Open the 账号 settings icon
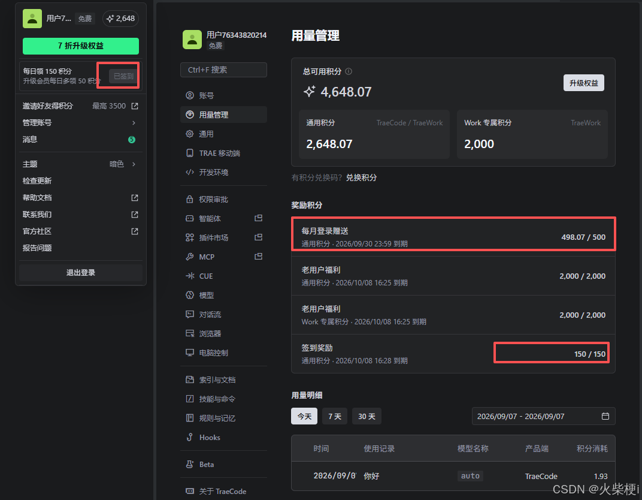Viewport: 642px width, 500px height. (x=190, y=95)
